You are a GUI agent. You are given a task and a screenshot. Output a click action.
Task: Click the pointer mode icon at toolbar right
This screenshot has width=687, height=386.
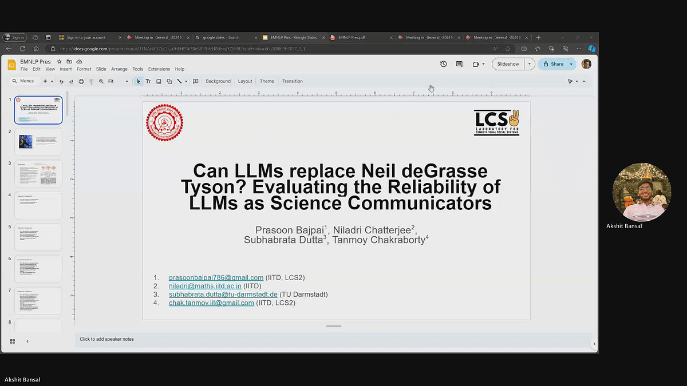tap(570, 81)
